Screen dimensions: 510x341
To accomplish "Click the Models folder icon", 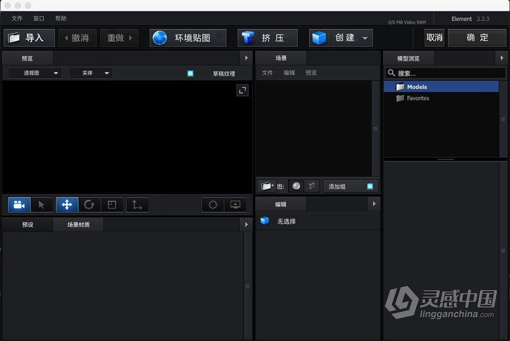I will 400,87.
